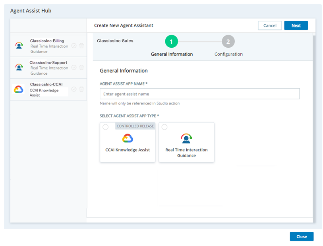Click the Google Cloud icon on CCAI card
Screen dimensions: 323x246
128,138
